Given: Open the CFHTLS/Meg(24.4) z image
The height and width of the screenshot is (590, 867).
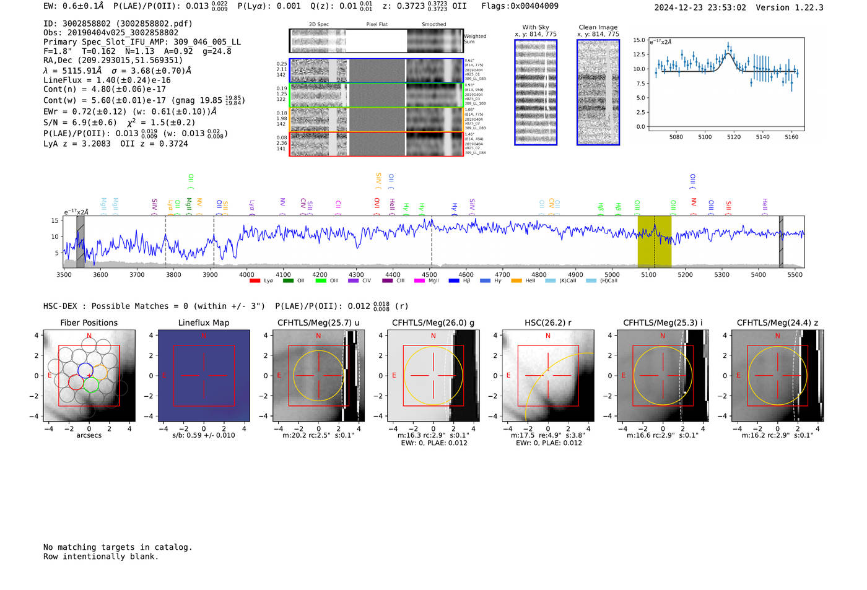Looking at the screenshot, I should click(x=777, y=376).
